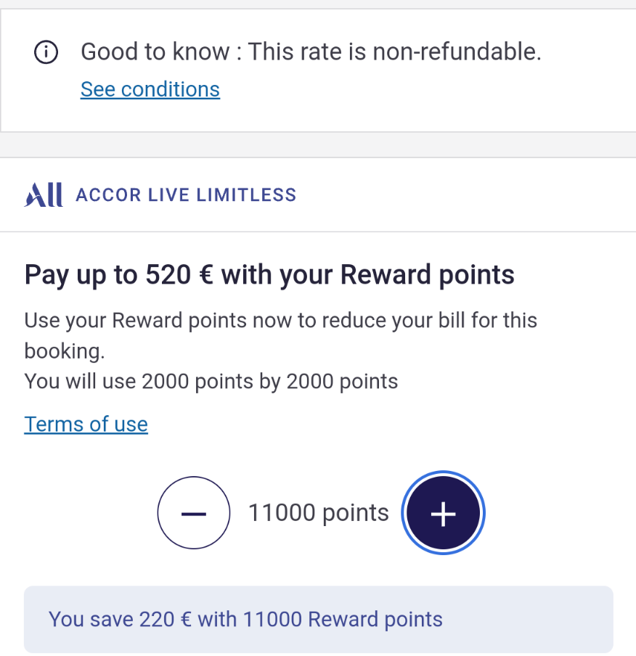Screen dimensions: 636x656
Task: Decrease points with the minus button
Action: point(194,513)
